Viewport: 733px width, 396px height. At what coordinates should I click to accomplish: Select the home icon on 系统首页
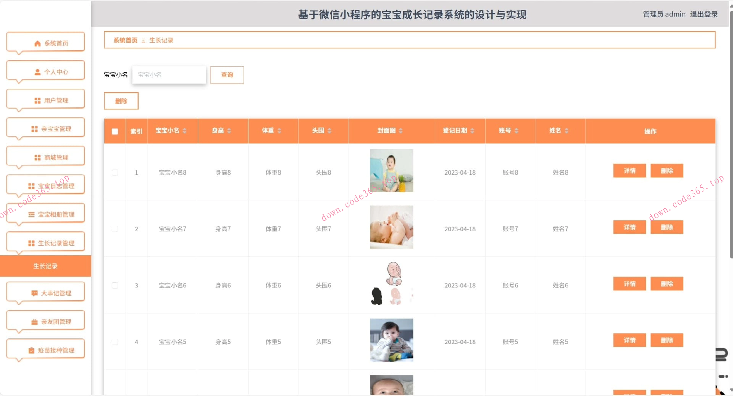coord(37,43)
